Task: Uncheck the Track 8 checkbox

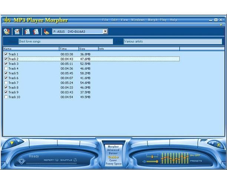Action: [6, 87]
